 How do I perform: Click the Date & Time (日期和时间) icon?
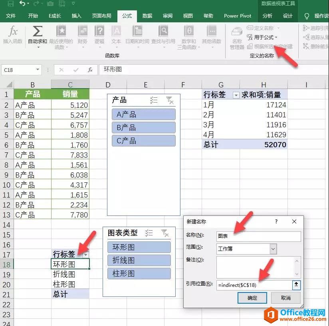point(138,34)
